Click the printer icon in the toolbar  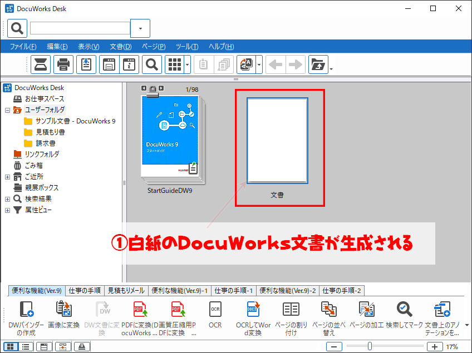tap(63, 64)
